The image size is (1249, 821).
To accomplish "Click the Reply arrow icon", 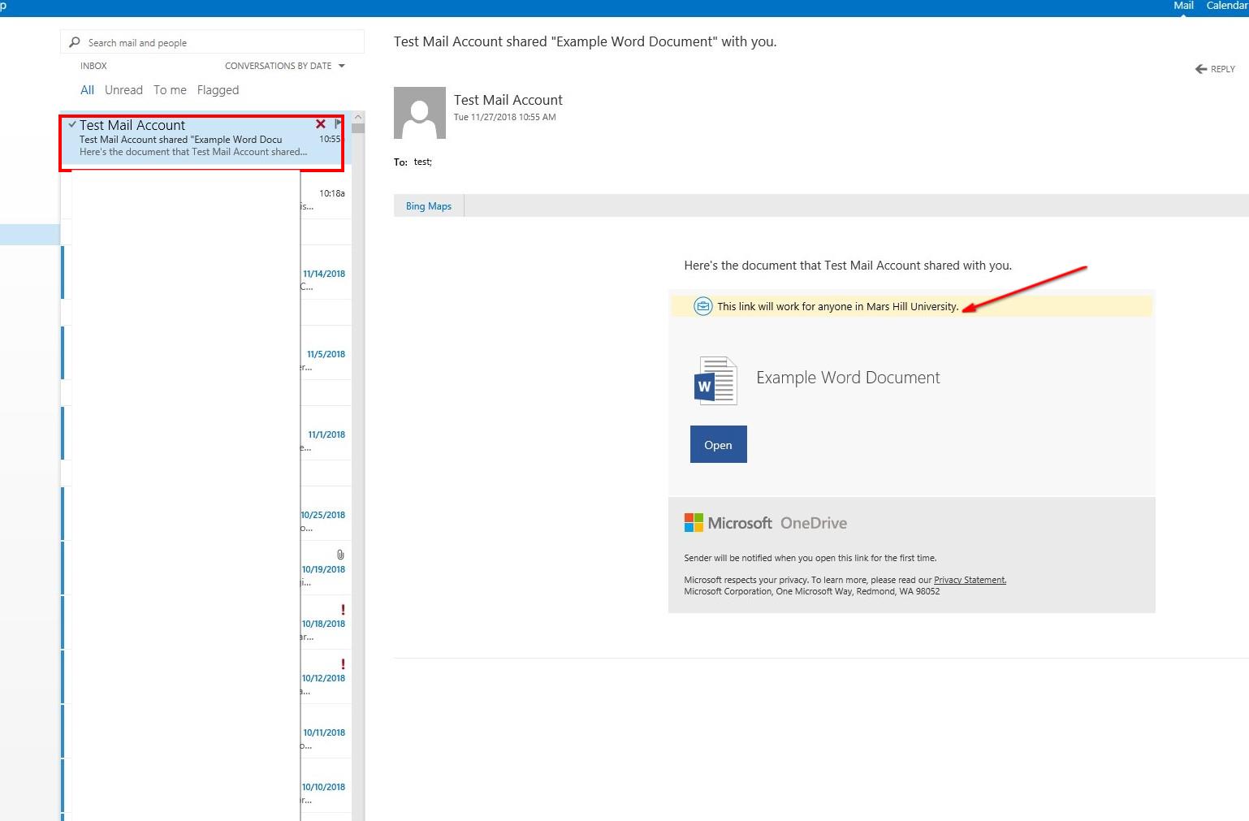I will pyautogui.click(x=1201, y=69).
